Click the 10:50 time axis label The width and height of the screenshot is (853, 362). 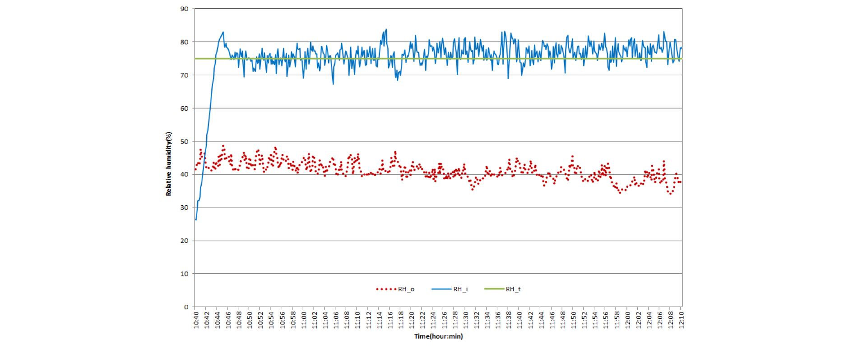(250, 320)
